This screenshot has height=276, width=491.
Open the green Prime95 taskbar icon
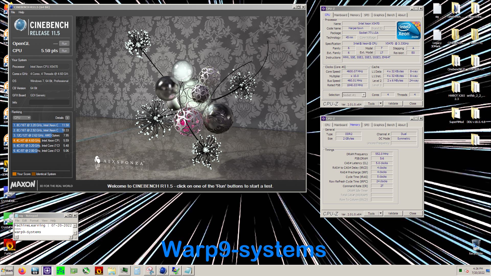pos(61,271)
